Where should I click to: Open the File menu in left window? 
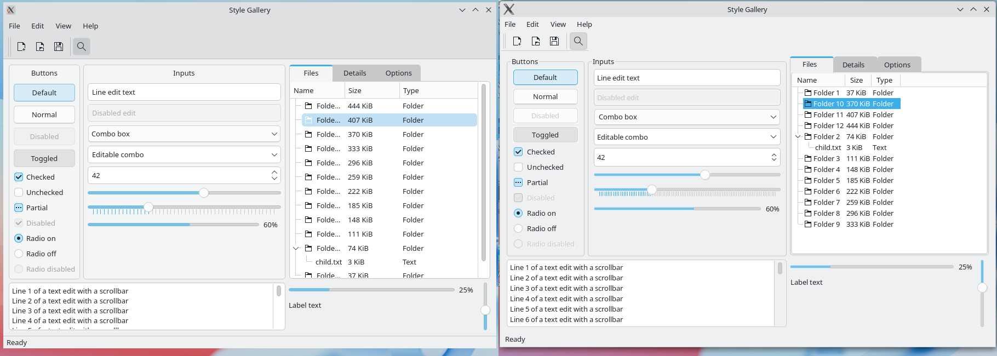(15, 26)
